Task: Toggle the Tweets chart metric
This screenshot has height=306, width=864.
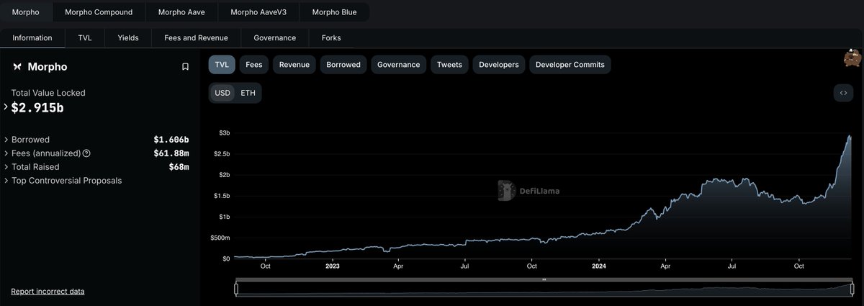Action: (x=449, y=65)
